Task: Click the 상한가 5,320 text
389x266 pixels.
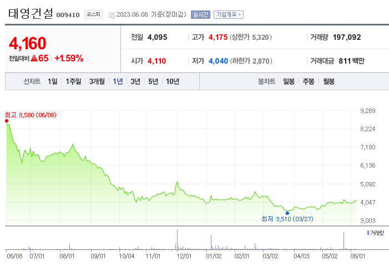Action: coord(251,38)
